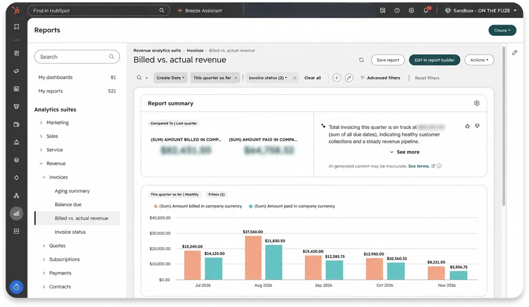The height and width of the screenshot is (307, 529).
Task: Click the Find in HubSpot search field
Action: 99,10
